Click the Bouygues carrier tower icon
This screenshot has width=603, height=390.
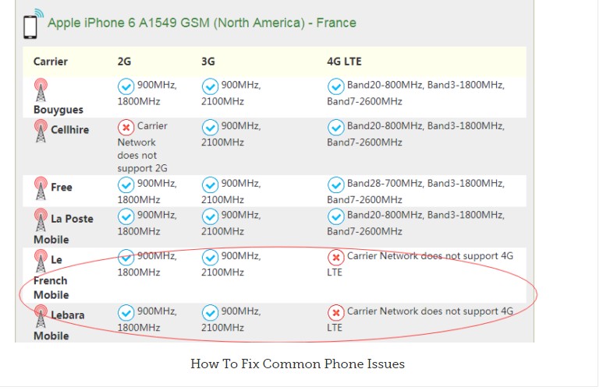click(41, 90)
